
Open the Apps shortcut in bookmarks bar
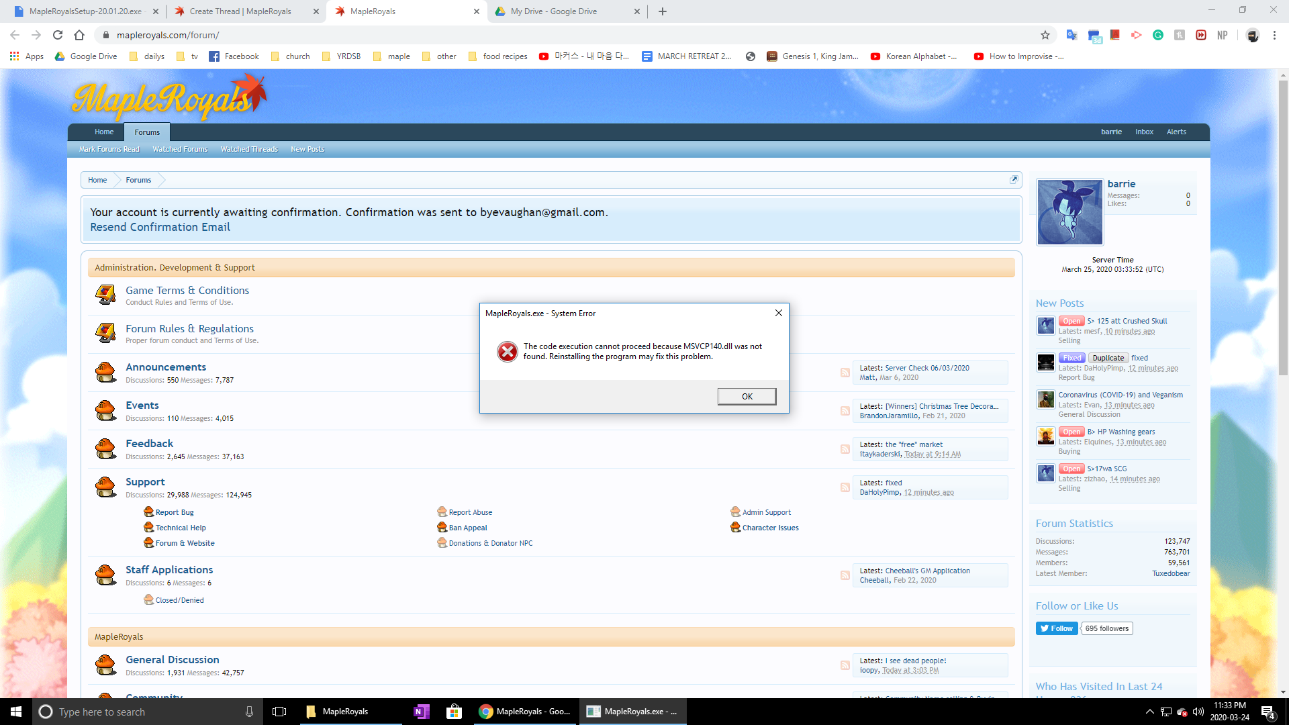click(x=27, y=56)
